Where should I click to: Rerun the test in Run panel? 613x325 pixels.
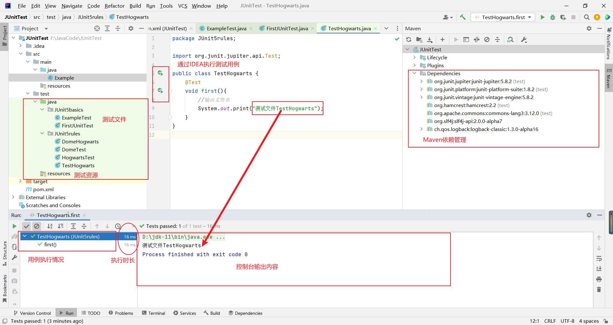(14, 226)
